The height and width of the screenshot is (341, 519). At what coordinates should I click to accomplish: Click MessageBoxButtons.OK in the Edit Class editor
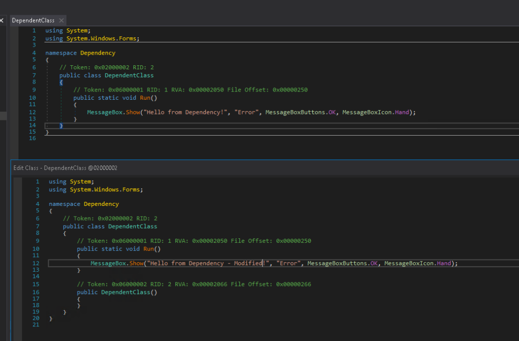344,264
